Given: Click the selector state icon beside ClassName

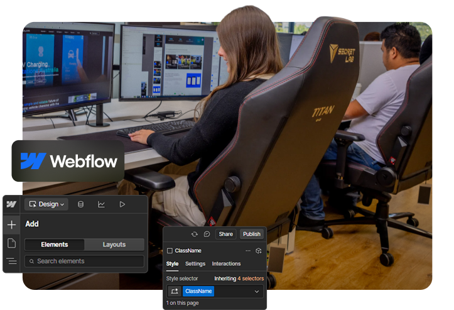Looking at the screenshot, I should 175,291.
